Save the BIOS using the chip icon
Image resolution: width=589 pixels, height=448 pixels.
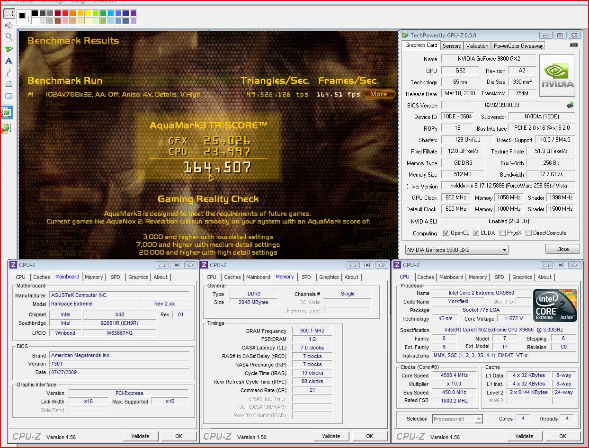click(570, 105)
